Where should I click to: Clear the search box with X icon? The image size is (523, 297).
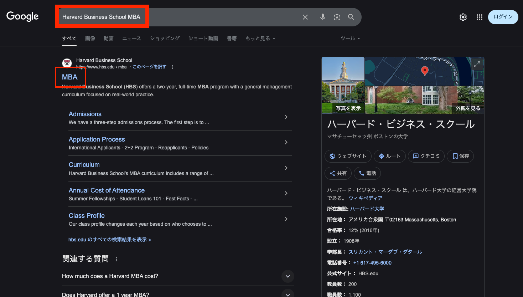[x=305, y=17]
